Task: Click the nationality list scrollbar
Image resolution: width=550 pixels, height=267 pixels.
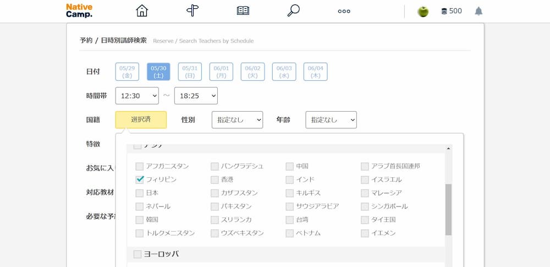Action: point(448,209)
